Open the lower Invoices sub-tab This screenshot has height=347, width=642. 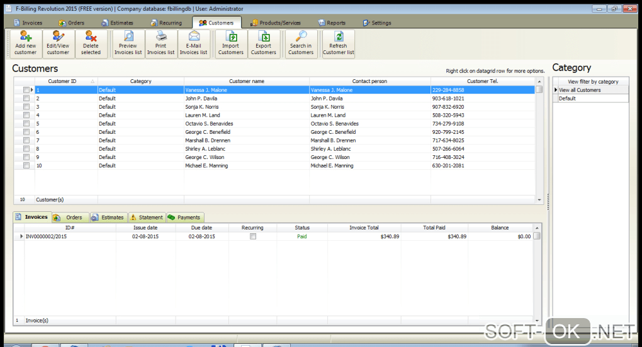coord(32,217)
